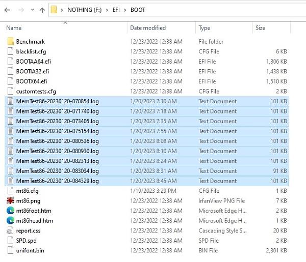The height and width of the screenshot is (262, 306).
Task: Select file name report.css
Action: click(28, 230)
